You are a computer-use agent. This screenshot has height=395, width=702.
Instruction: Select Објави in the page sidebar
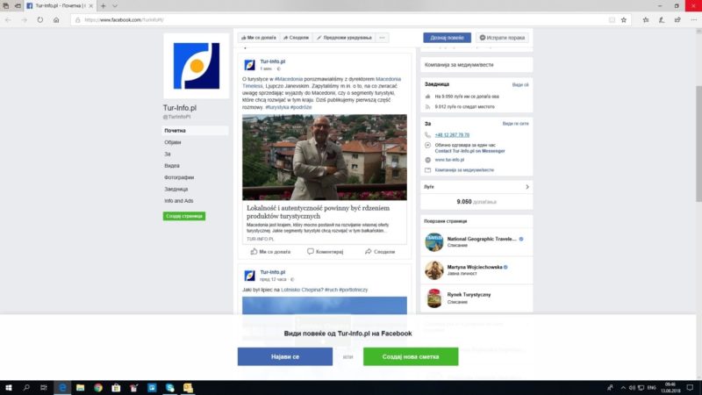coord(172,142)
